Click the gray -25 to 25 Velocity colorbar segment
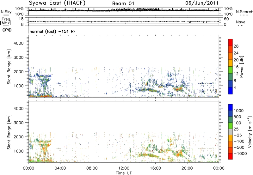 (x=231, y=132)
